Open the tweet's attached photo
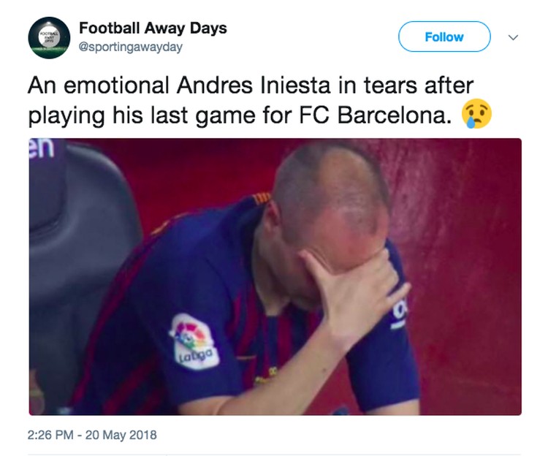This screenshot has height=456, width=548. (275, 277)
